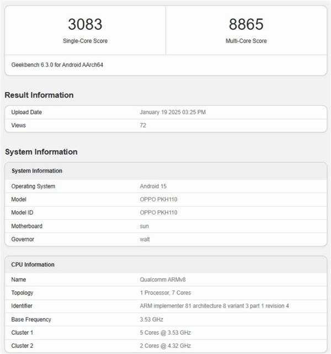Click the Upload Date label
The width and height of the screenshot is (331, 354).
(x=26, y=112)
